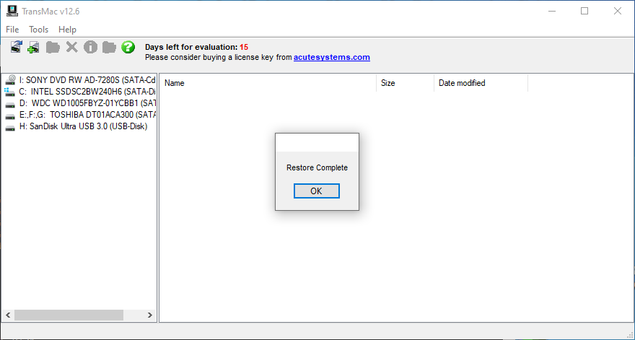635x340 pixels.
Task: Open the File menu
Action: [x=12, y=30]
